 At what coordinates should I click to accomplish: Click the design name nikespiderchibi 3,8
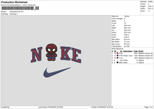pyautogui.click(x=16, y=12)
